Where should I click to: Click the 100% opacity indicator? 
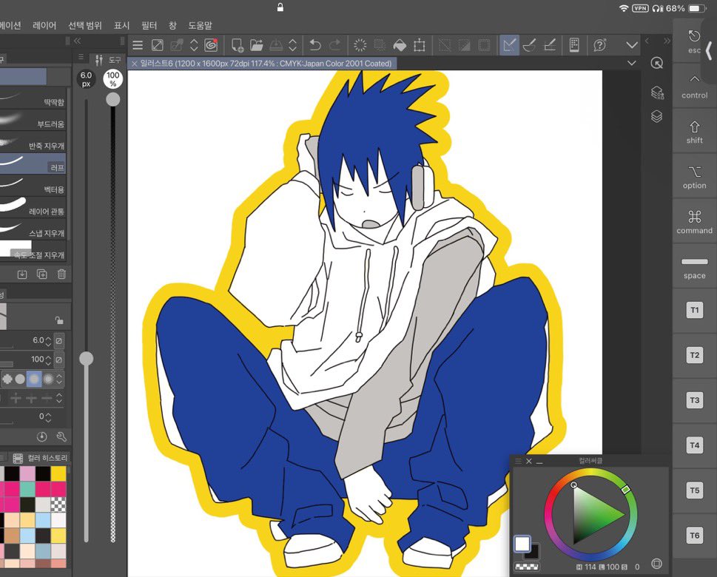[113, 79]
